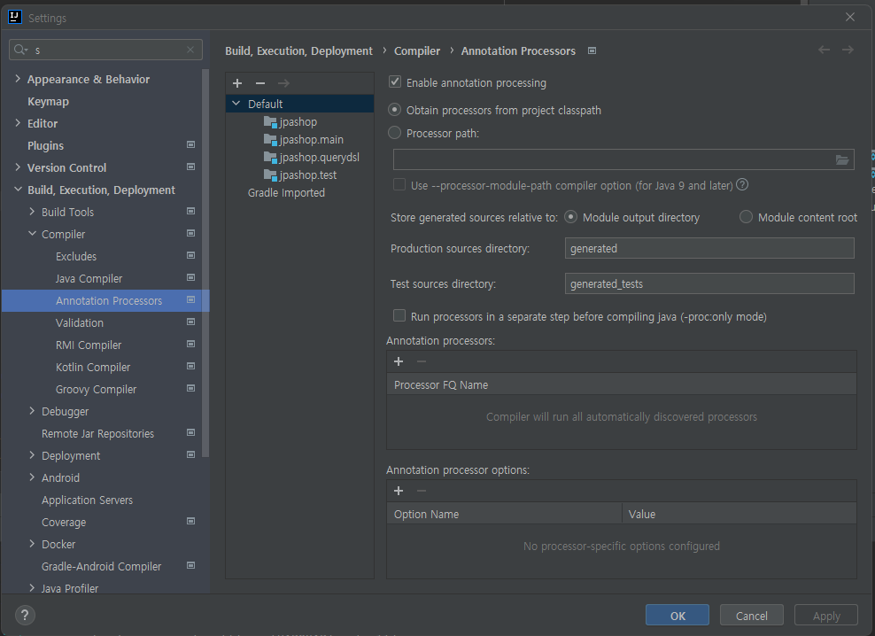Open the Application Servers page
Screen dimensions: 875x636
[87, 500]
